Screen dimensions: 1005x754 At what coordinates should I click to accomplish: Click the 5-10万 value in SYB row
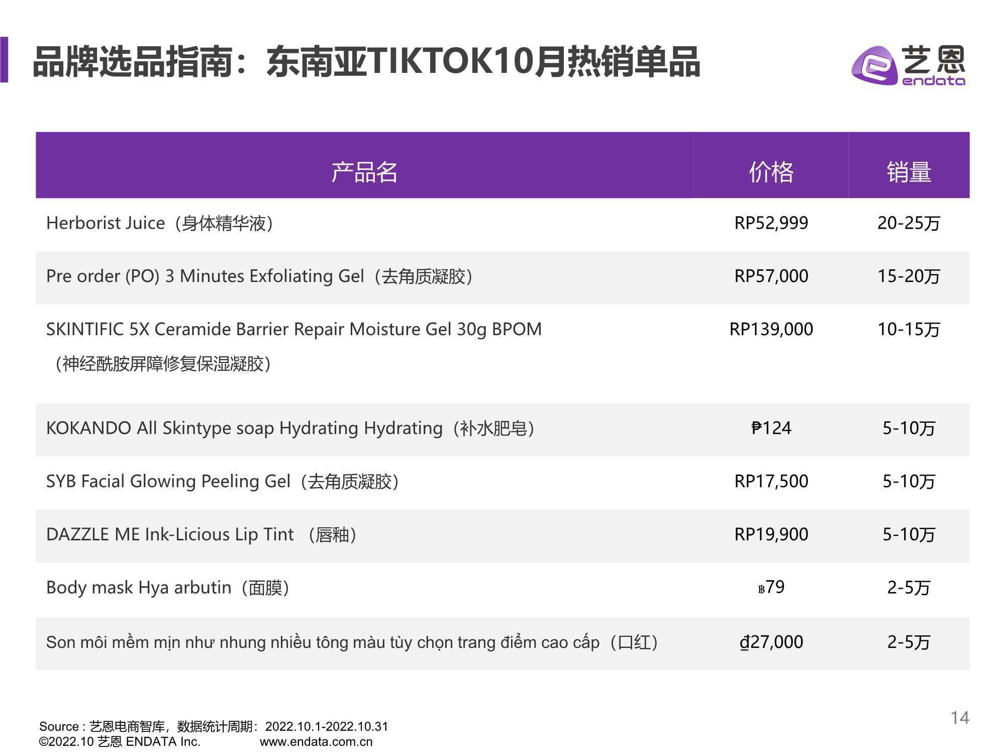(909, 482)
